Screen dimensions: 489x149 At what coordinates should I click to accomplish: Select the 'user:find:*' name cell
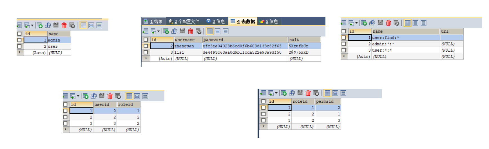point(406,38)
